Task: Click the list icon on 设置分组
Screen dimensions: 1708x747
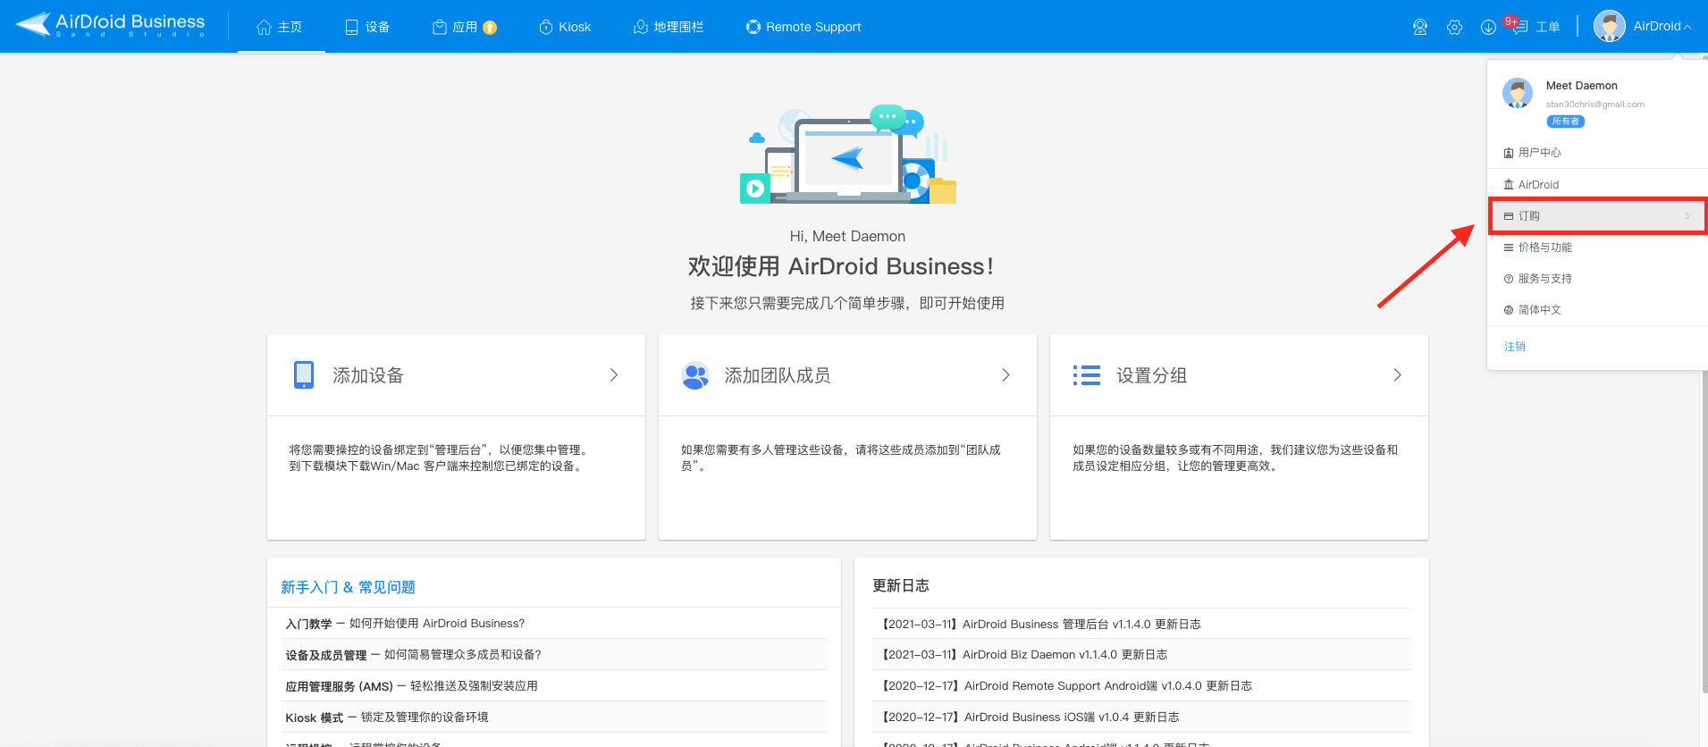Action: pos(1087,375)
